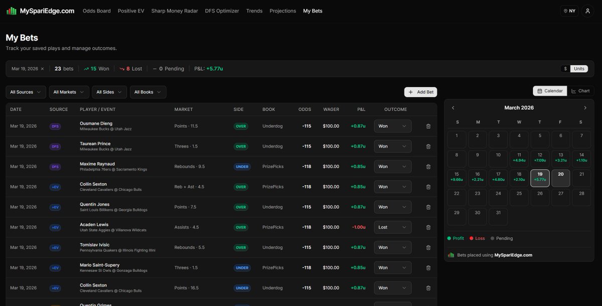602x306 pixels.
Task: Click the 15 Won summary stat
Action: [x=96, y=69]
